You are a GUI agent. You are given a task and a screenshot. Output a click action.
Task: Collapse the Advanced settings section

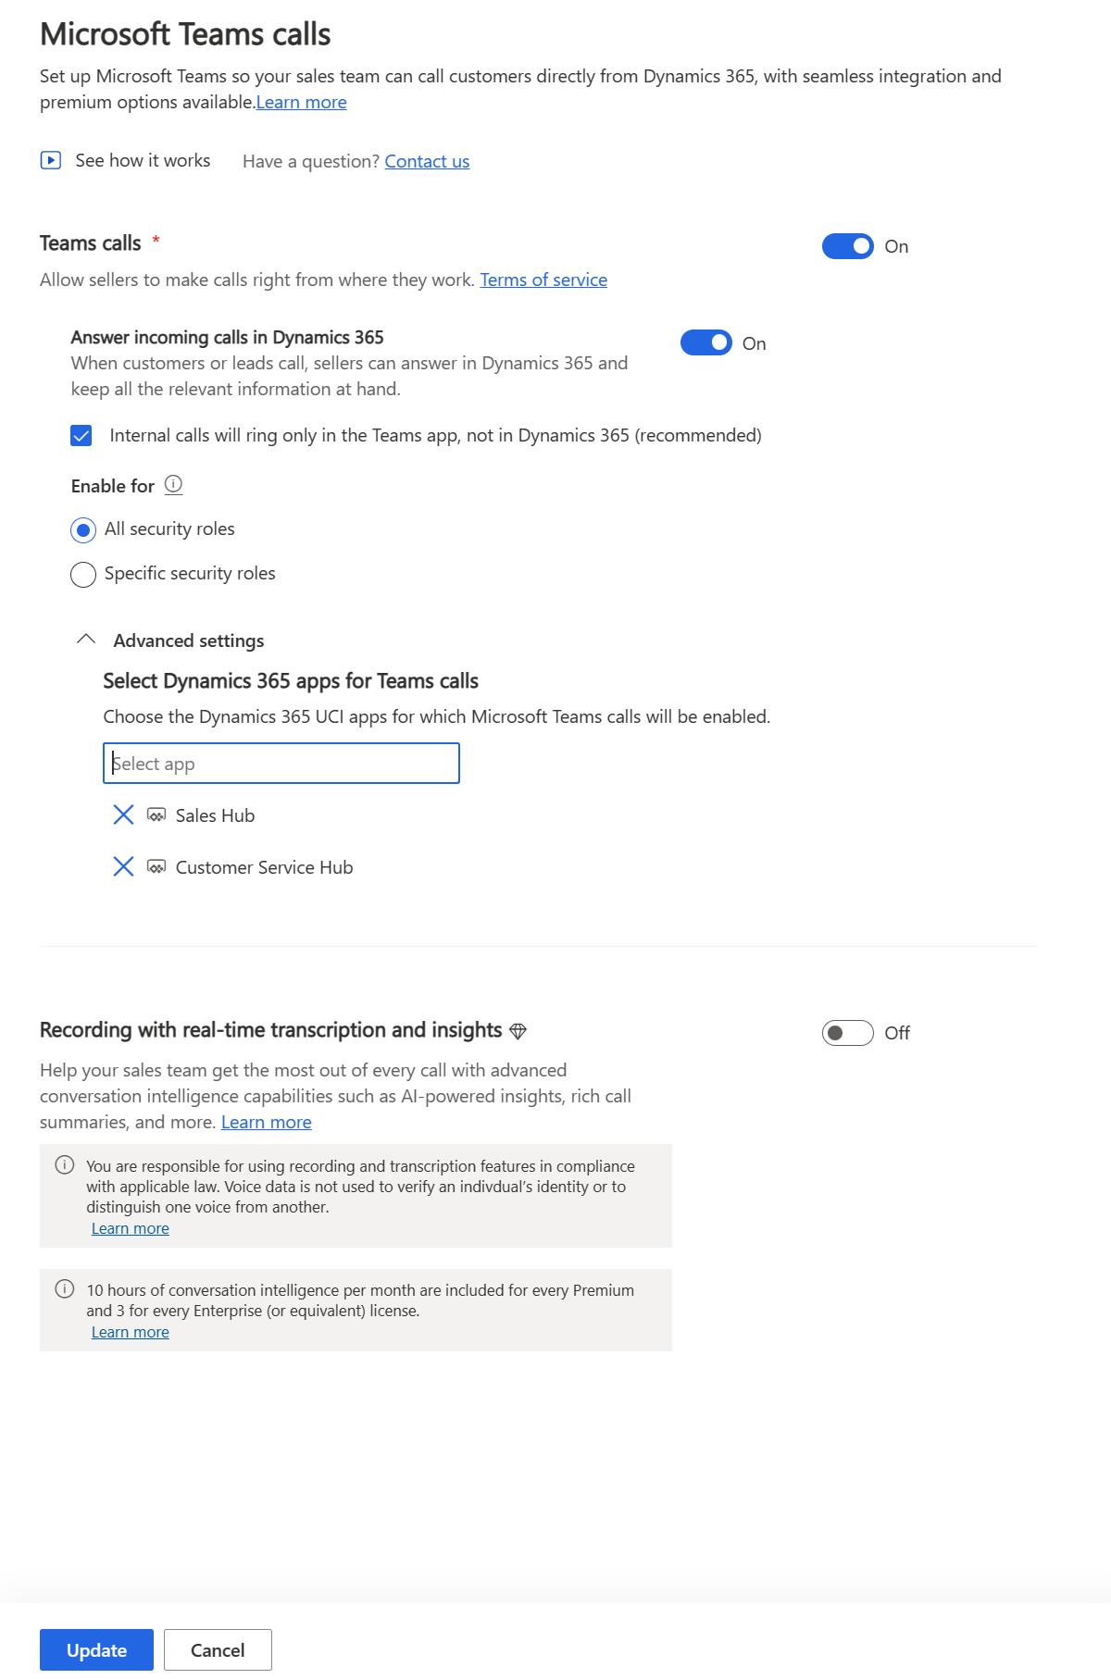pyautogui.click(x=86, y=640)
